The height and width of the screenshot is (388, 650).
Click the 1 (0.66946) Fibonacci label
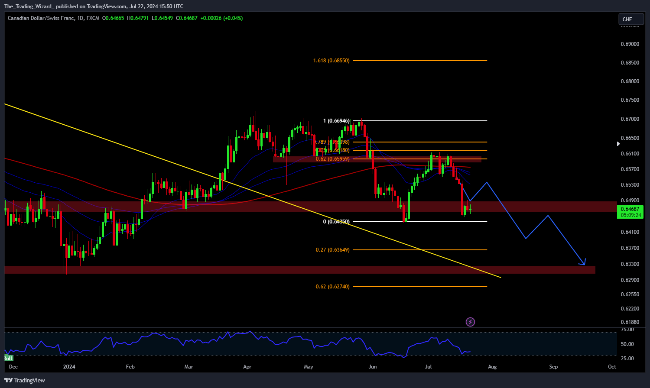click(336, 121)
